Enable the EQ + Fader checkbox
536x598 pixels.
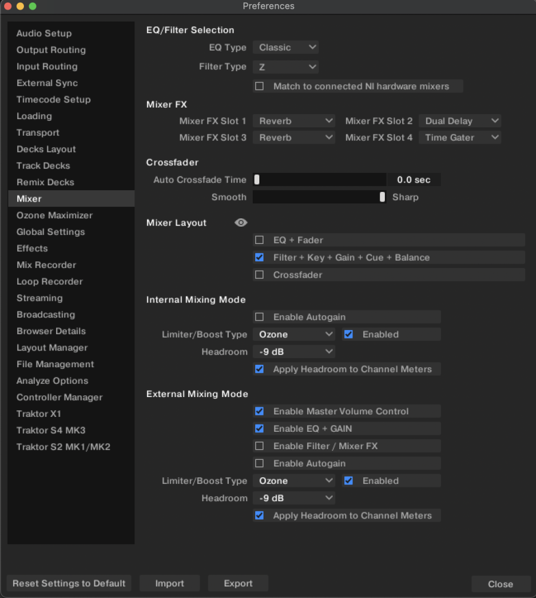point(259,240)
